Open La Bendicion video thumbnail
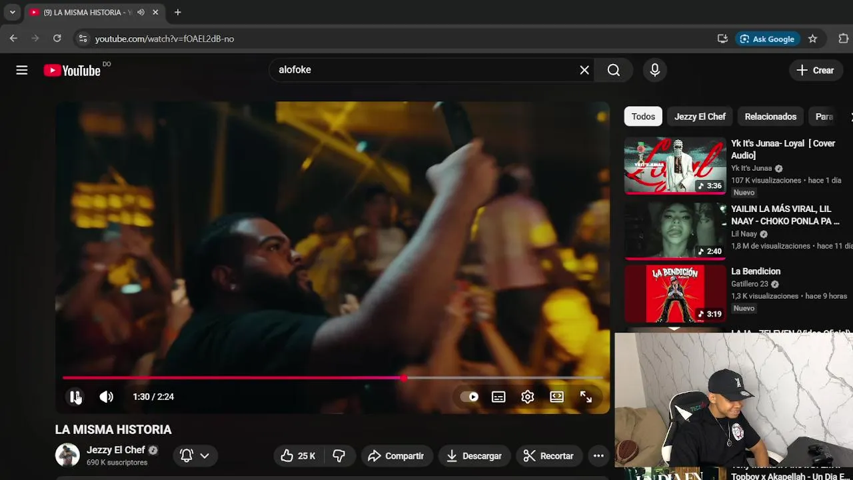 click(675, 294)
